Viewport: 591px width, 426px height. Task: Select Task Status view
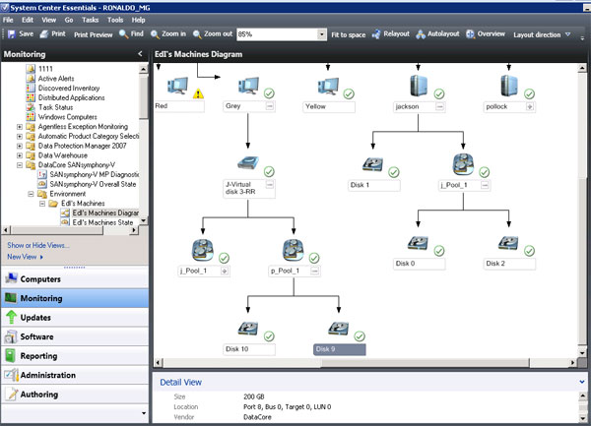click(x=56, y=107)
